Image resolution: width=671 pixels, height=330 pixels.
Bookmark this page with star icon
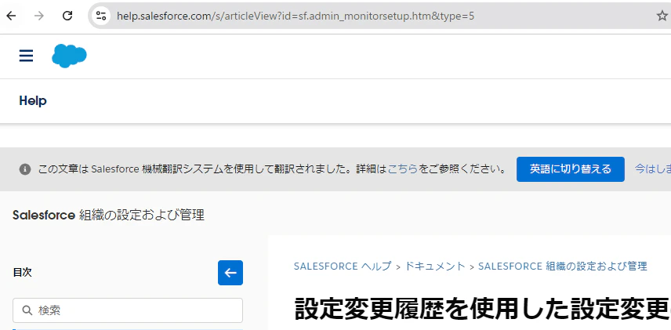point(662,16)
